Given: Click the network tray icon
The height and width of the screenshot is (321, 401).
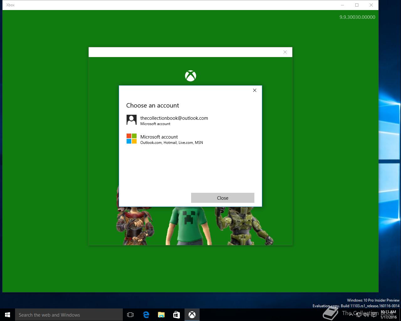Looking at the screenshot, I should [359, 315].
